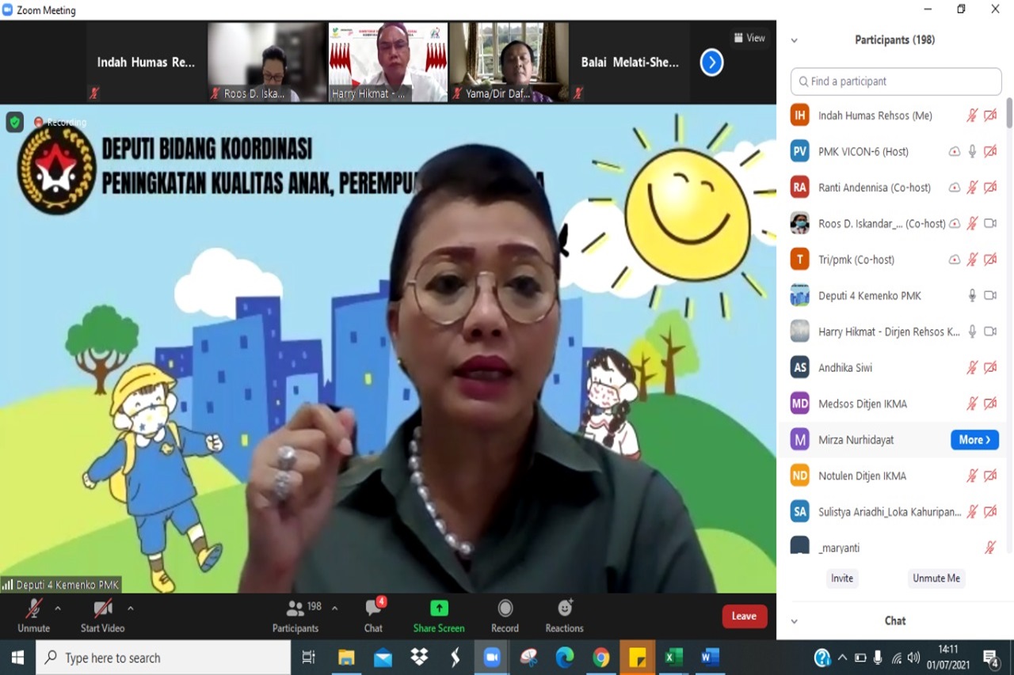Click muted mic icon for Andhika Siwi

[x=972, y=367]
